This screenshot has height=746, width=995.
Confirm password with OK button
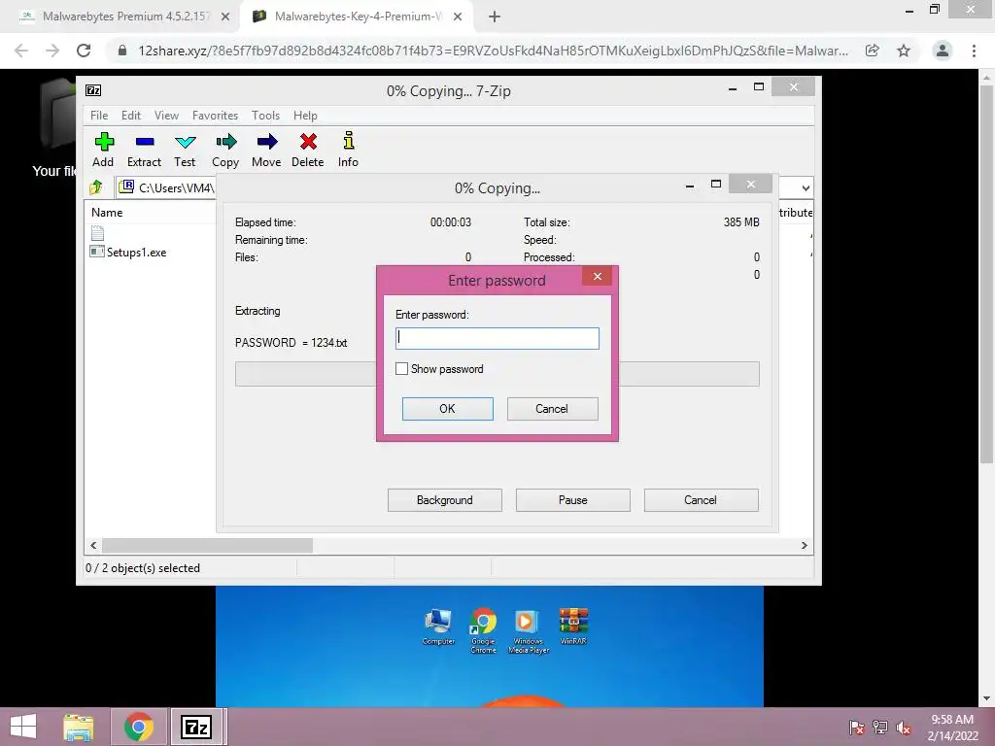447,409
